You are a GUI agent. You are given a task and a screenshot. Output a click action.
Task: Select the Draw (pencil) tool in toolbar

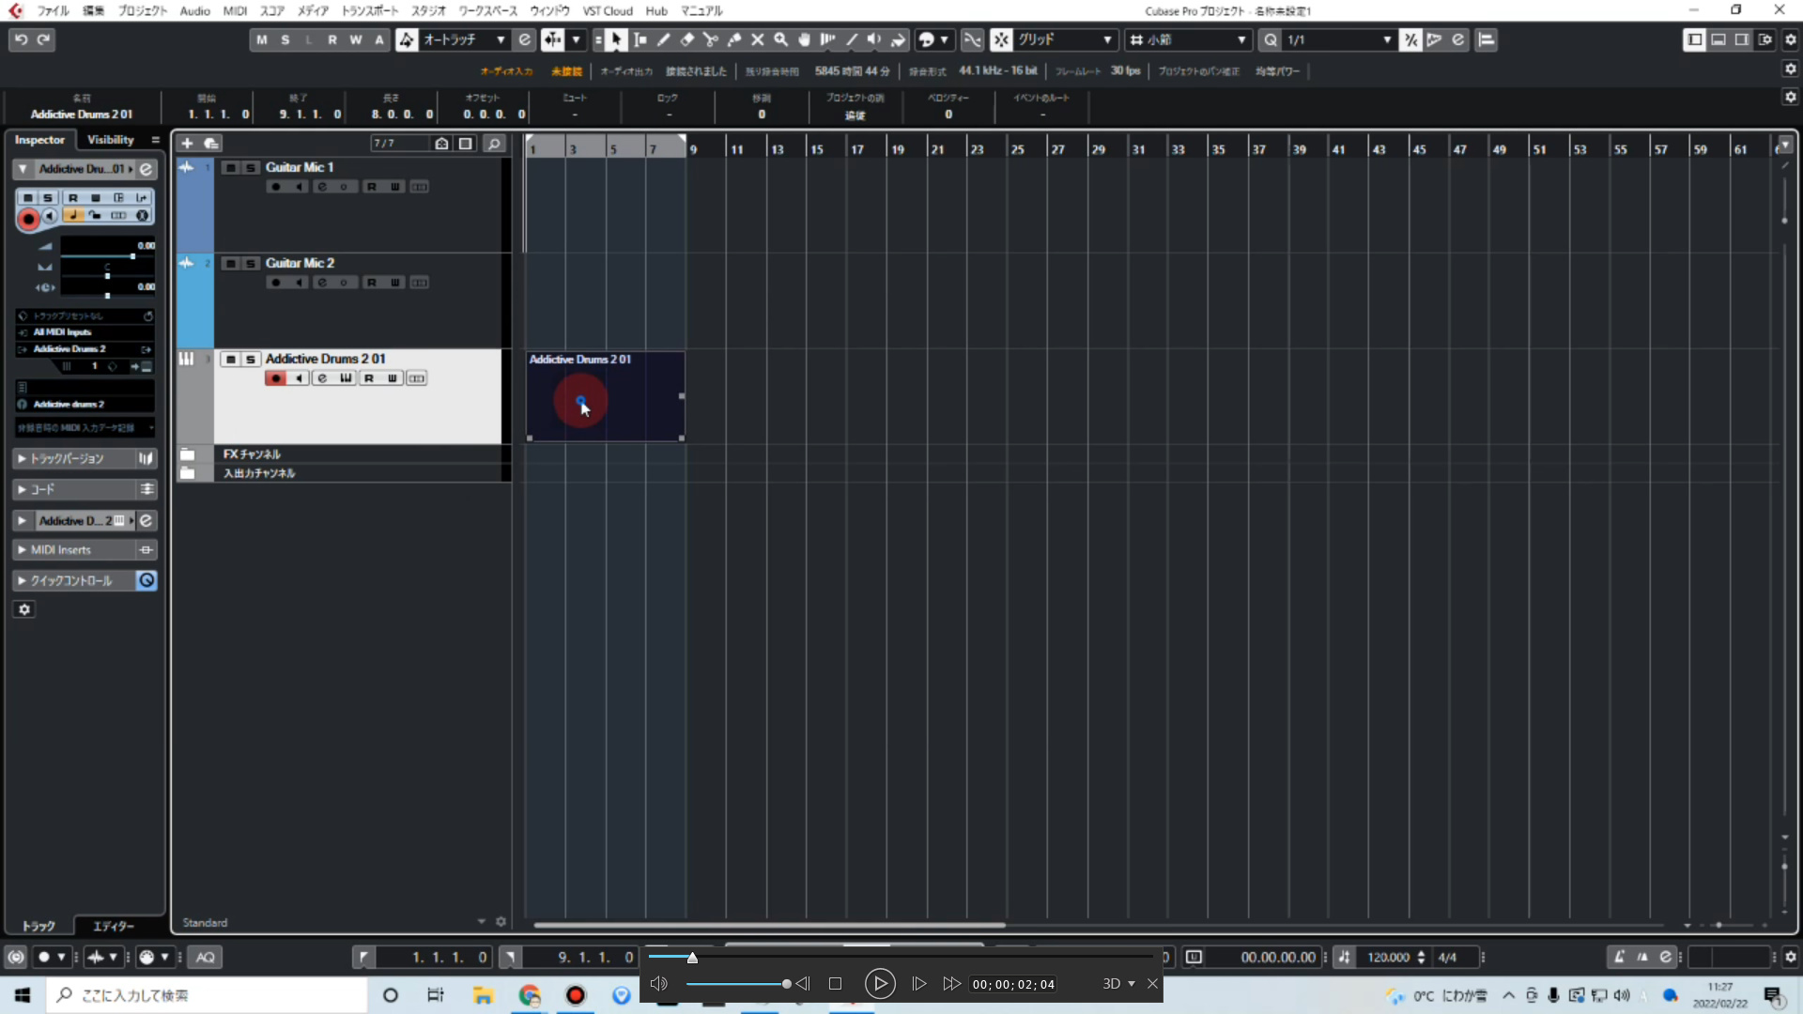pyautogui.click(x=664, y=39)
